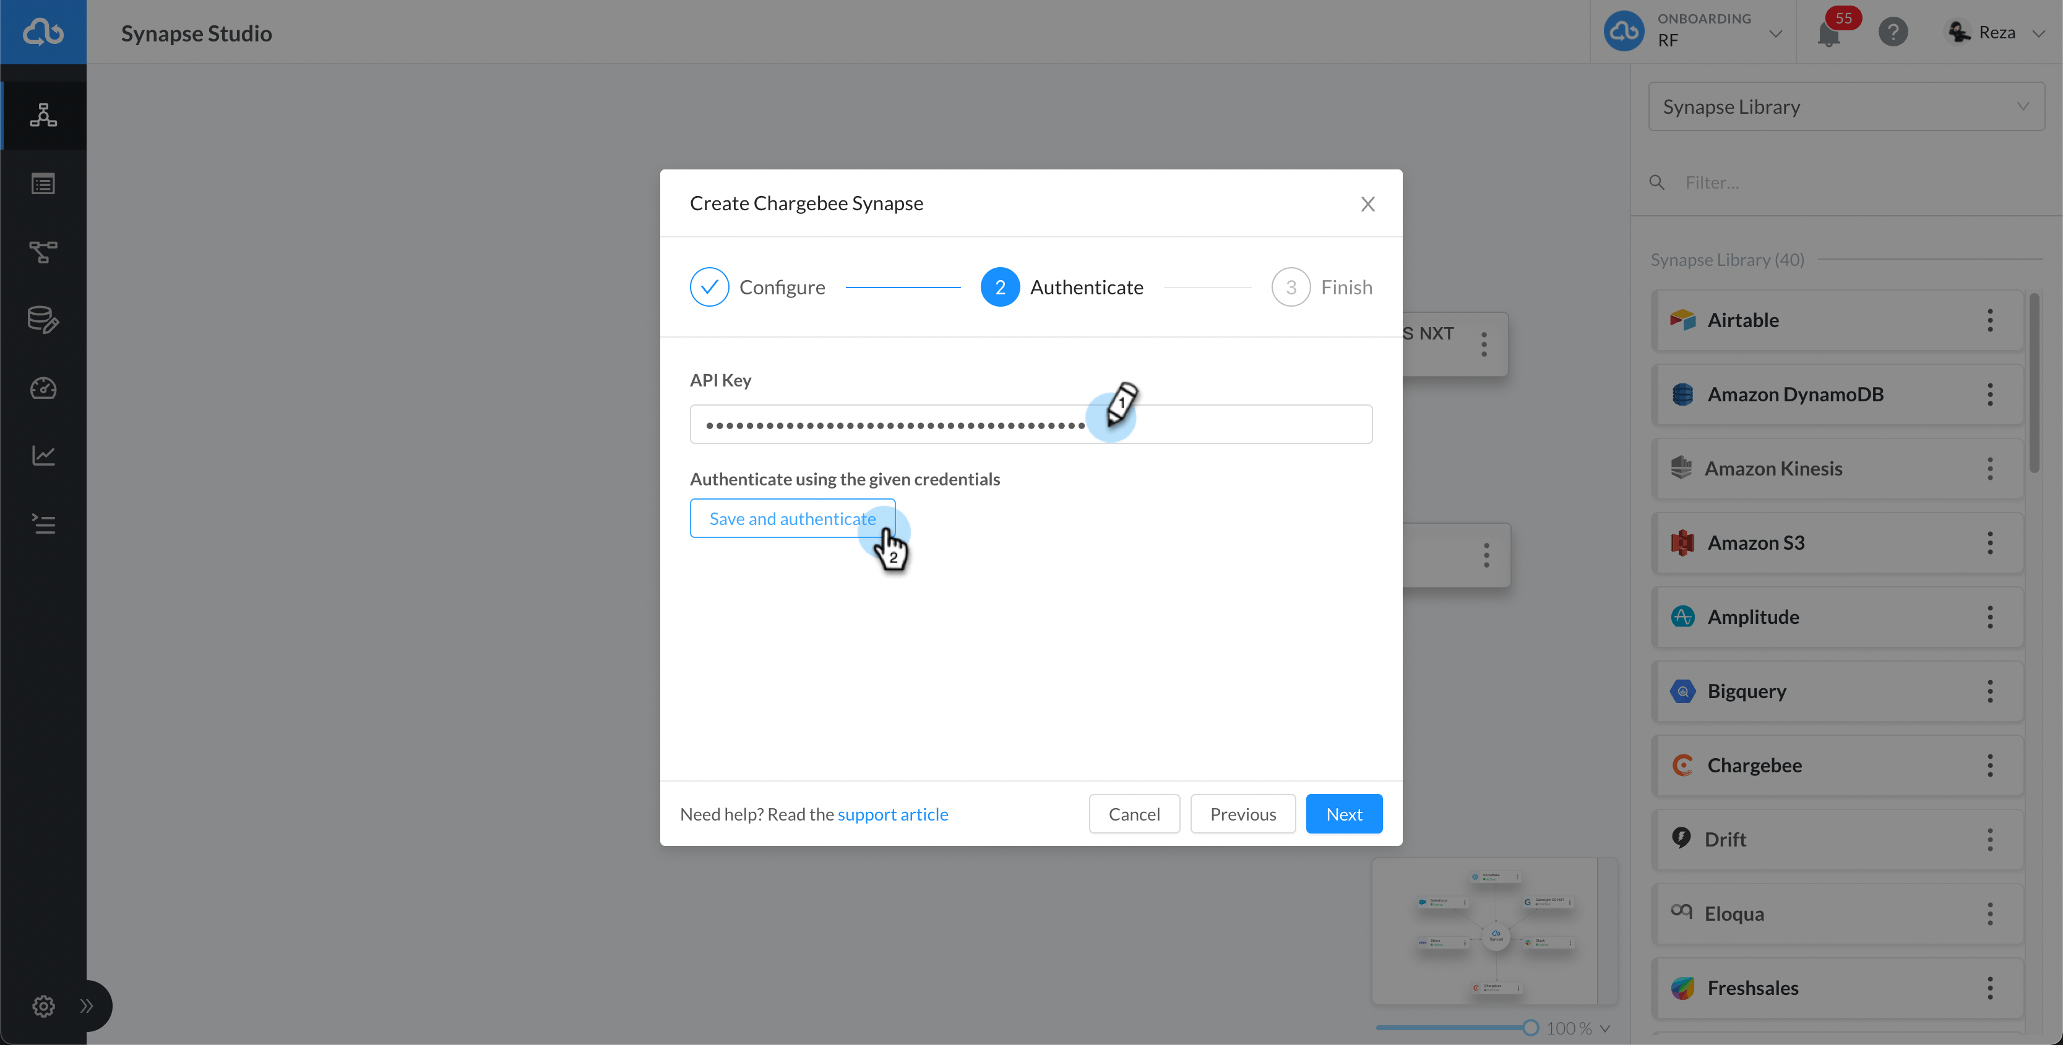Go to the Configure step
The height and width of the screenshot is (1045, 2063).
(x=757, y=288)
